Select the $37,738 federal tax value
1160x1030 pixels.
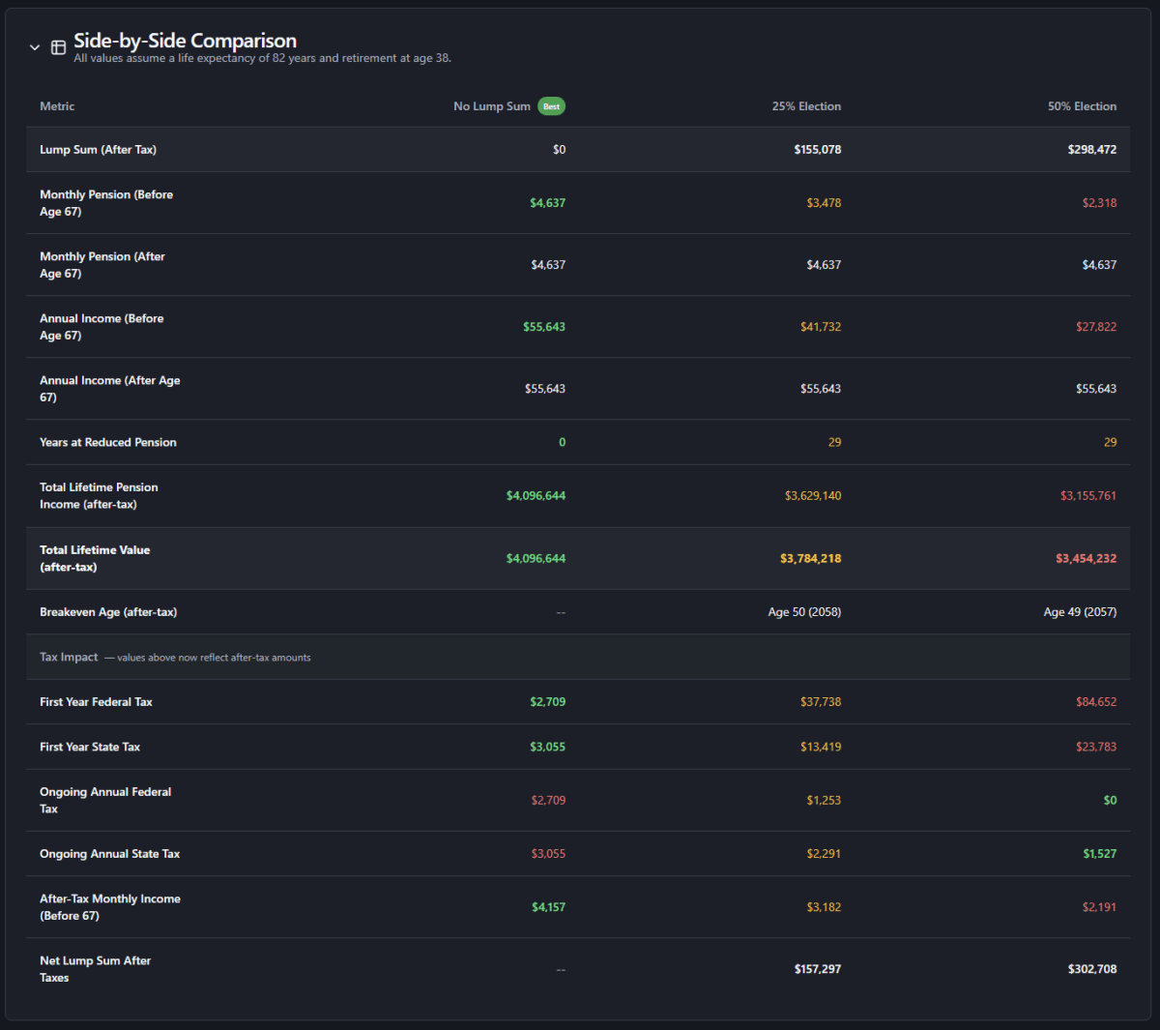(x=820, y=702)
